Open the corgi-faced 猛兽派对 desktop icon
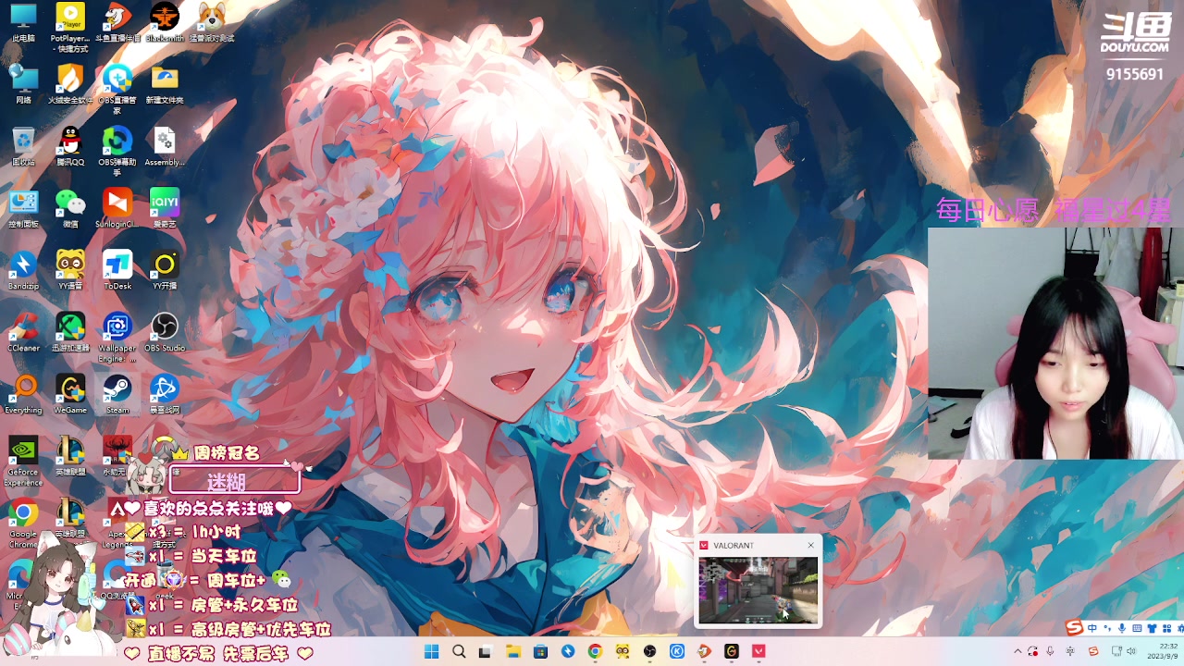The image size is (1184, 666). pyautogui.click(x=212, y=22)
